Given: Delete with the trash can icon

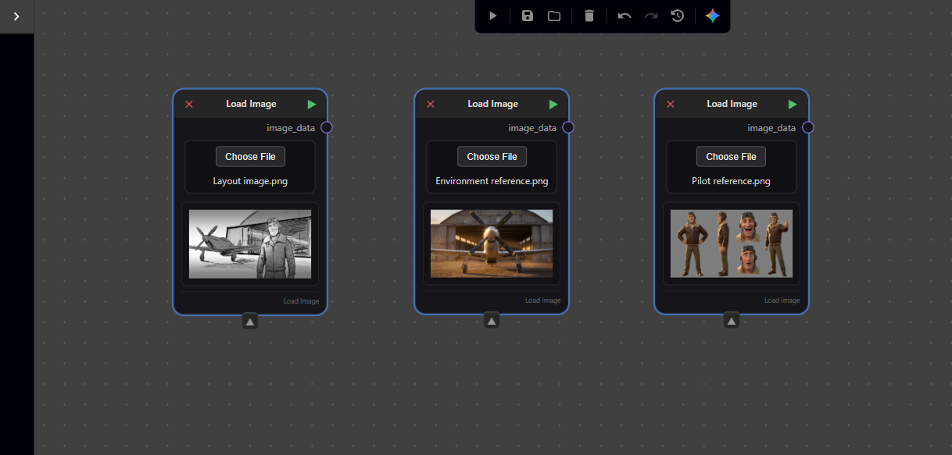Looking at the screenshot, I should 589,16.
